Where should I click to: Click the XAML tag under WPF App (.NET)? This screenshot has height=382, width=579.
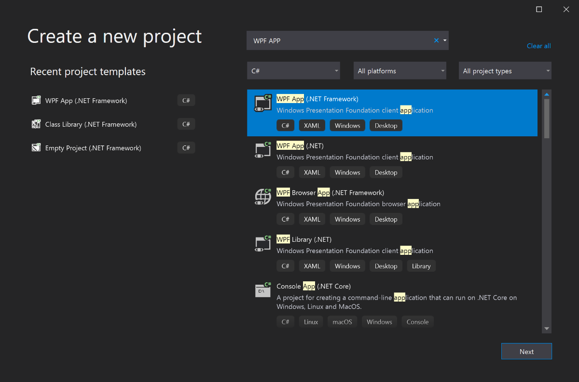(312, 172)
